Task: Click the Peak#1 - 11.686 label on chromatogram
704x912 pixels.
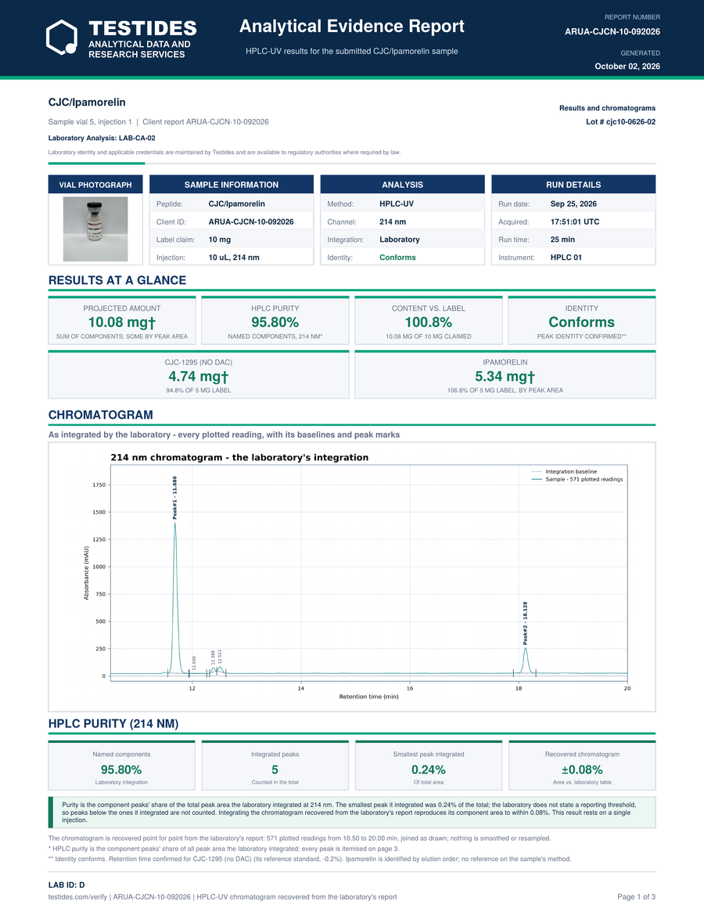Action: [x=175, y=498]
